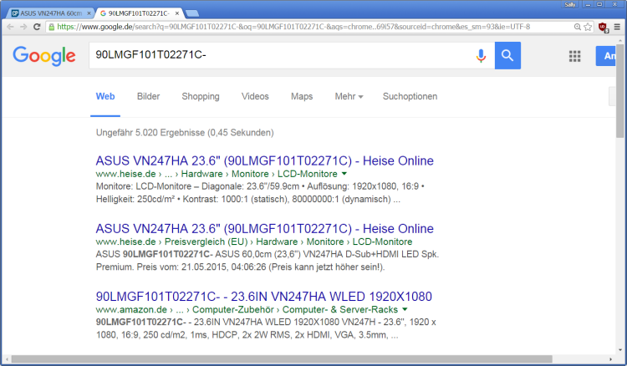Click the Google search input field

[x=276, y=56]
